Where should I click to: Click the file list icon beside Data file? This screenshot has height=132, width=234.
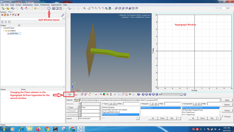point(75,100)
